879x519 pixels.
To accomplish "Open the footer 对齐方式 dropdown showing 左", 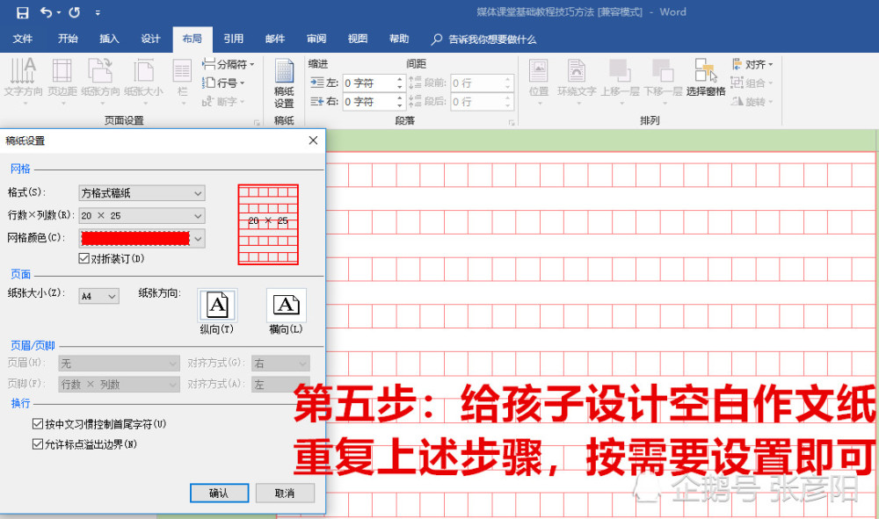I will (280, 384).
